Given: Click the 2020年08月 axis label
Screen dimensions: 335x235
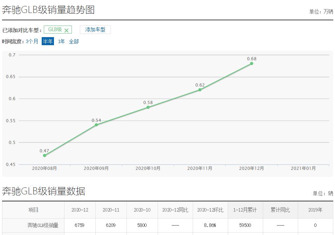Looking at the screenshot, I should click(x=45, y=168).
